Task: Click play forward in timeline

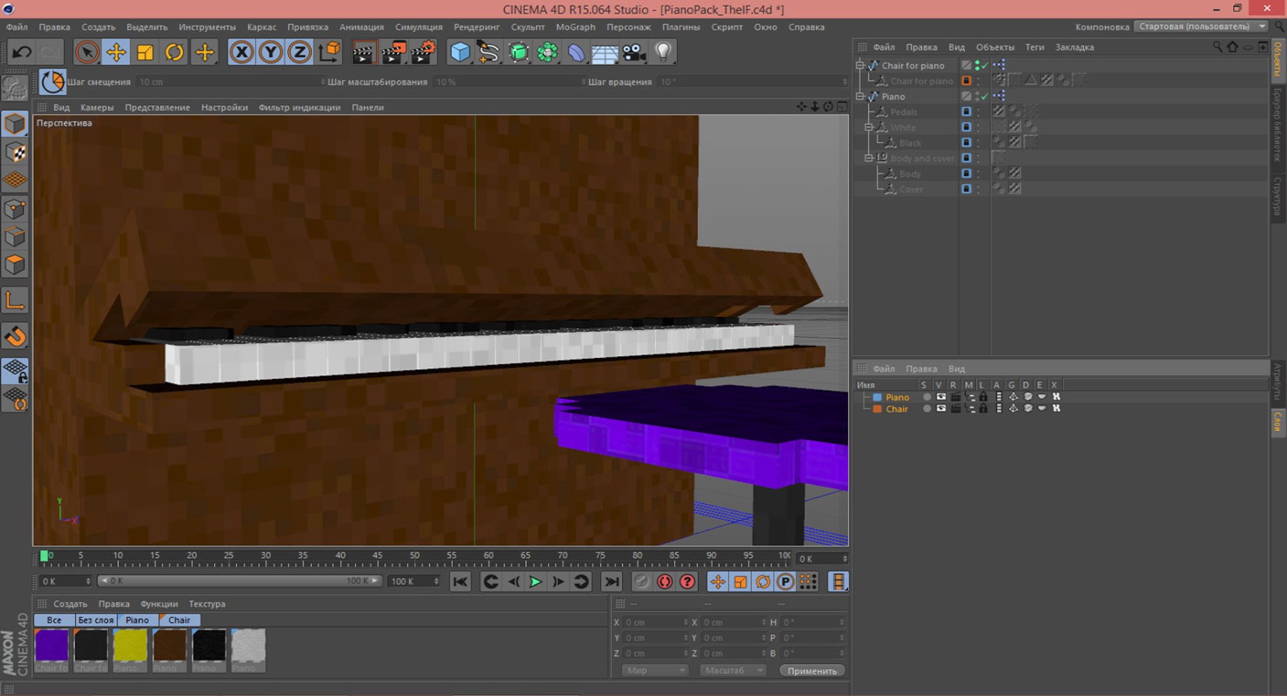Action: pyautogui.click(x=536, y=582)
